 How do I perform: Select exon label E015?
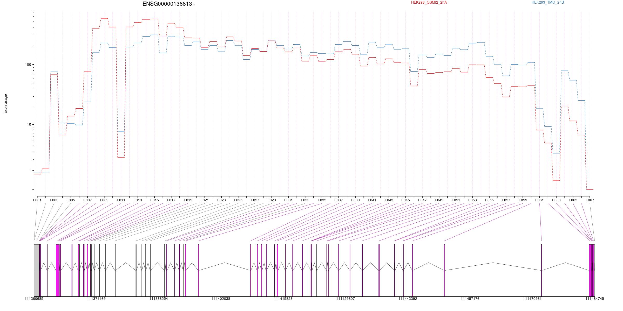coord(154,200)
